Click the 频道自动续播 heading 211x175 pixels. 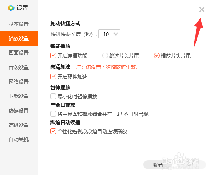65,122
